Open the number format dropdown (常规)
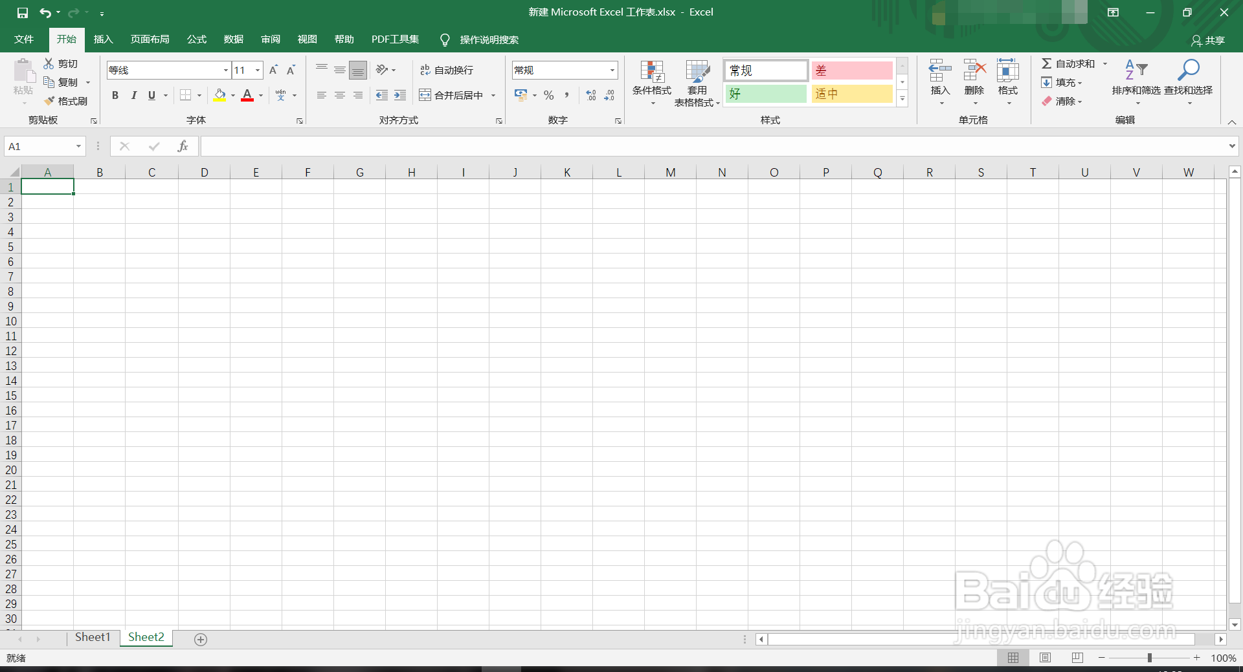The image size is (1243, 672). point(612,70)
